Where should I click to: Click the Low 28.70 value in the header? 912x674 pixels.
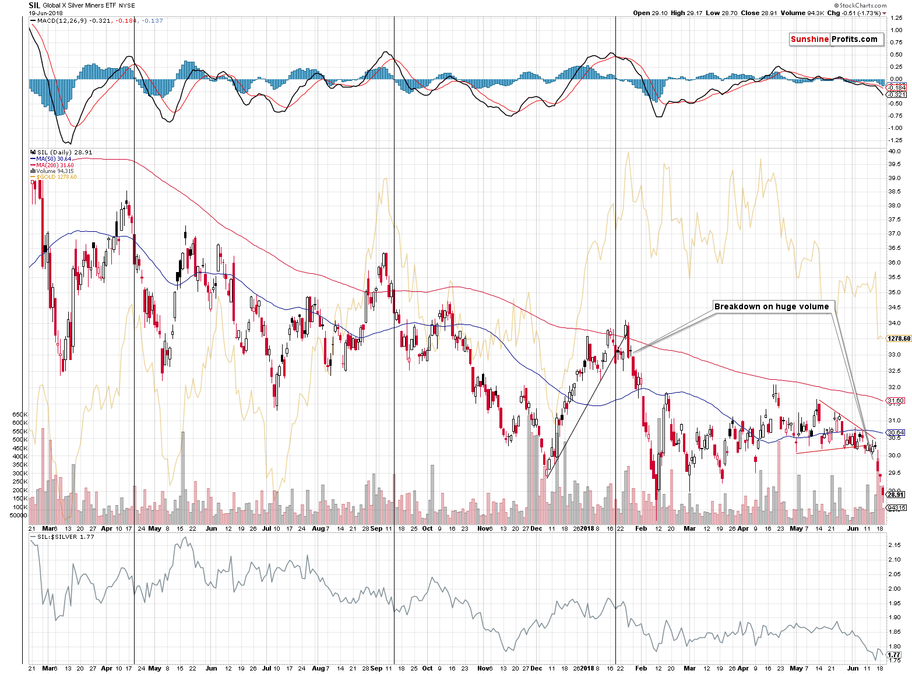click(x=721, y=13)
